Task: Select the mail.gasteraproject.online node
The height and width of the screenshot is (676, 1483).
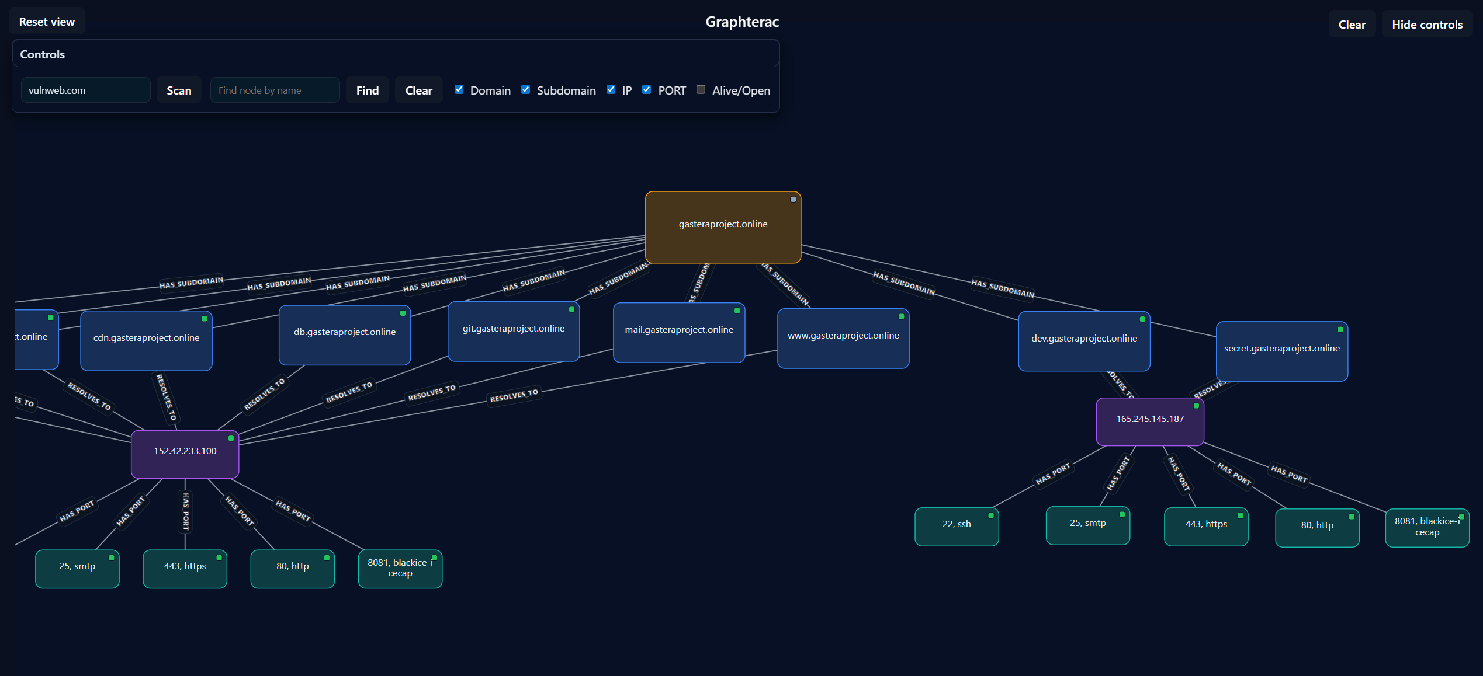Action: click(x=678, y=332)
